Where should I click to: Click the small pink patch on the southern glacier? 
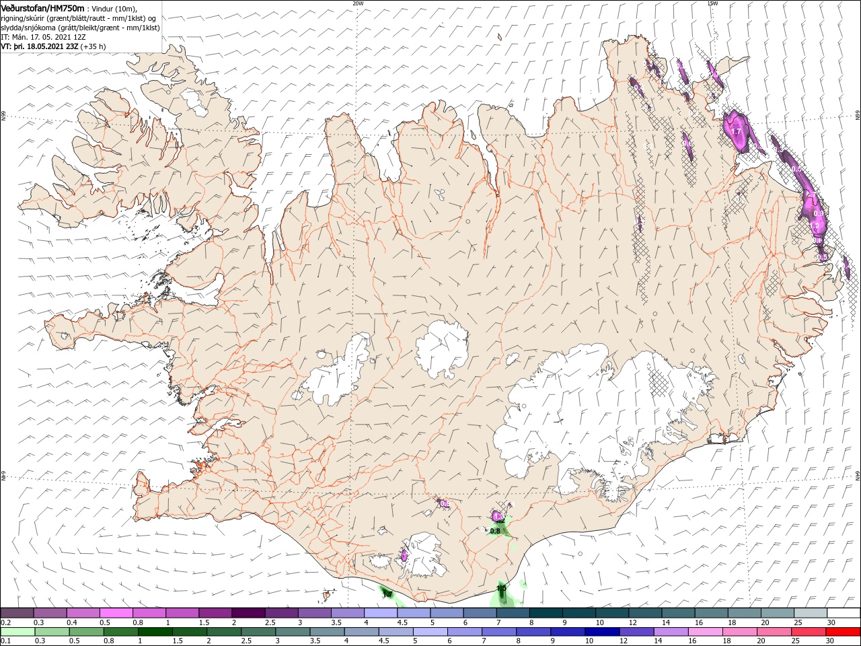click(405, 555)
